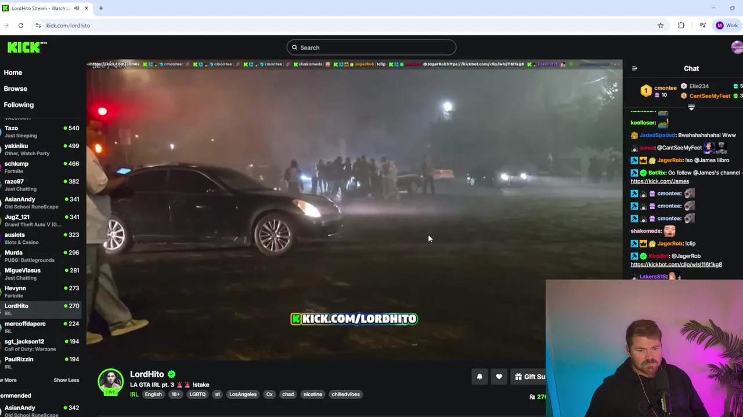Open the Kick logo homepage

point(27,47)
